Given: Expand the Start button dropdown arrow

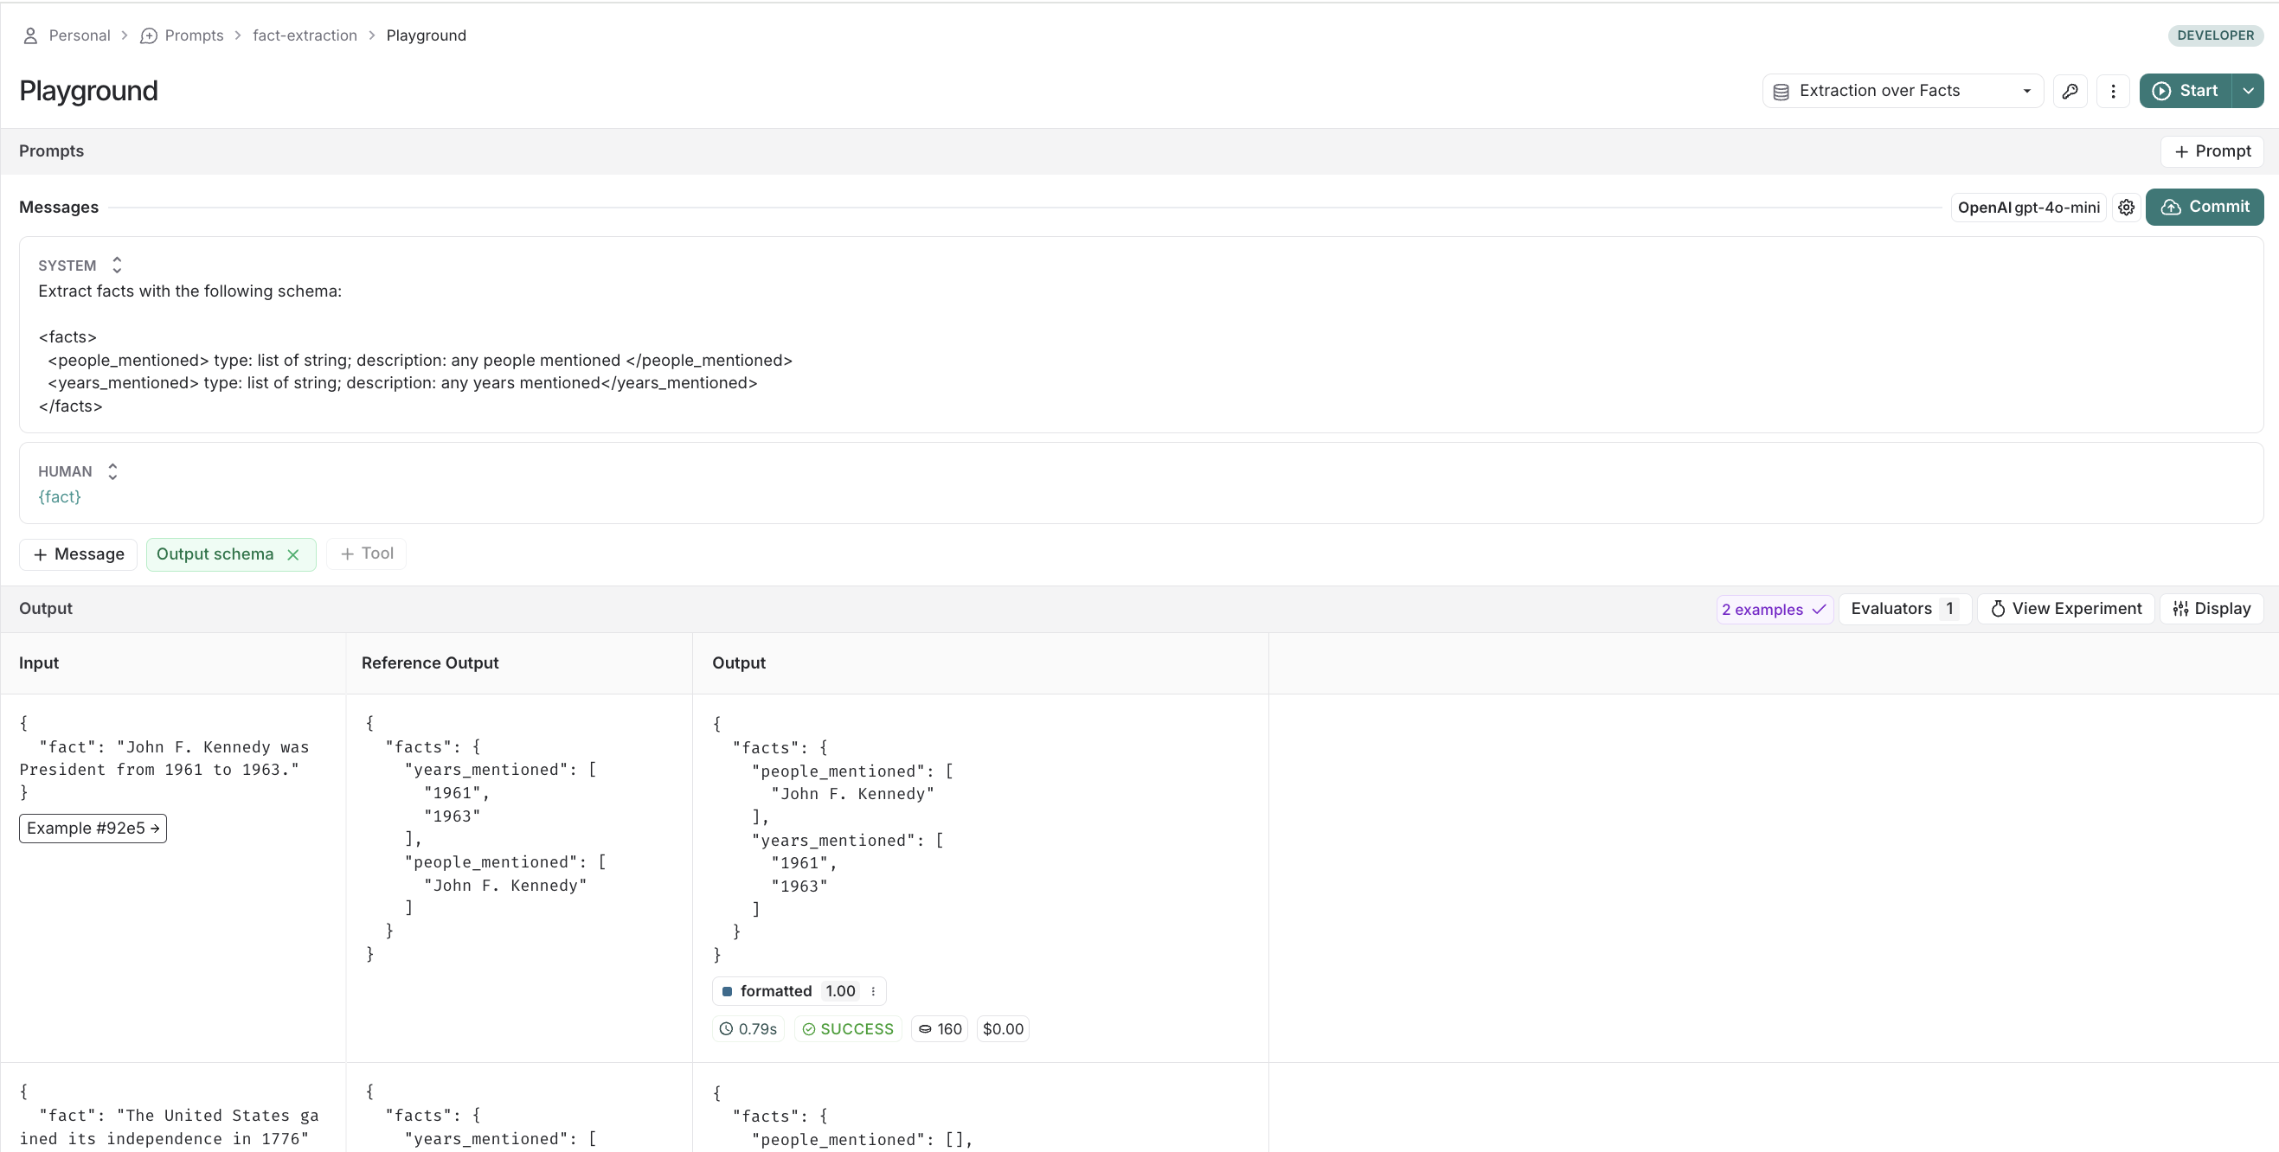Looking at the screenshot, I should [2248, 91].
